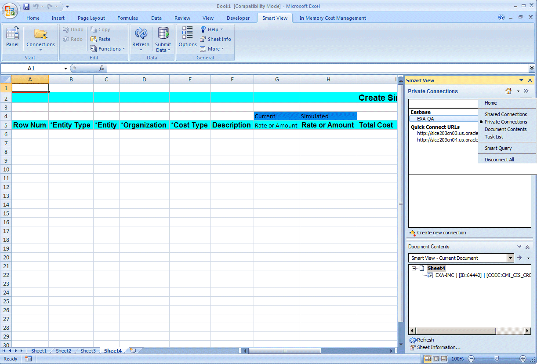Click Create new connection link
The width and height of the screenshot is (537, 364).
click(x=441, y=233)
